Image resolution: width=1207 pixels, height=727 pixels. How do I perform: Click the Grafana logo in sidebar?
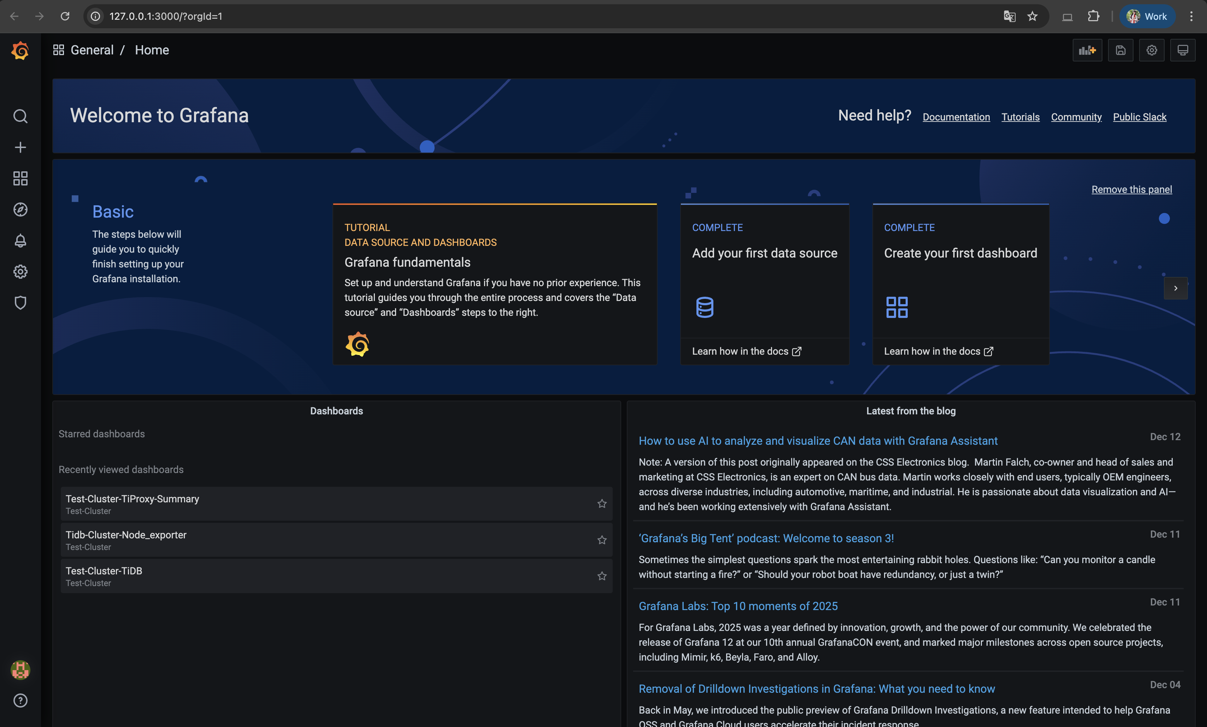(x=20, y=51)
